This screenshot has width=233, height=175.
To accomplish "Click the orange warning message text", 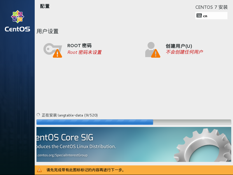I will (x=85, y=170).
